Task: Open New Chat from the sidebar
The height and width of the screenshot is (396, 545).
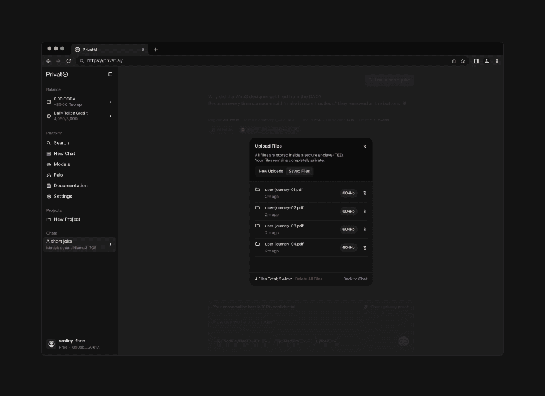Action: coord(49,153)
